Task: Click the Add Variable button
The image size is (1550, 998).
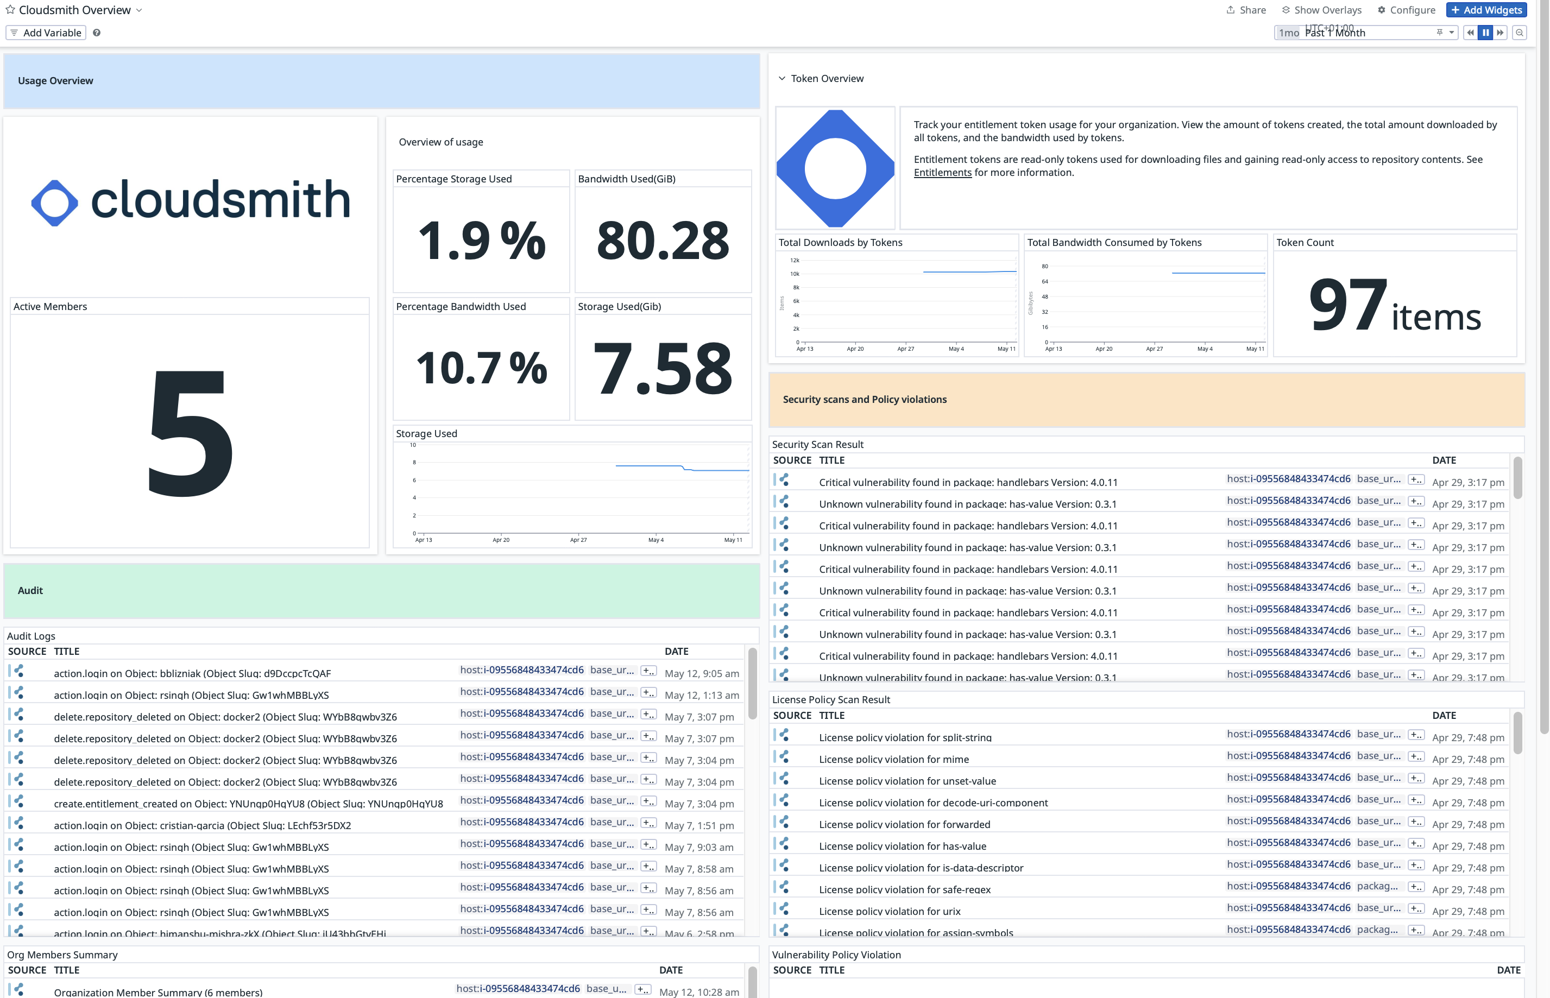Action: pyautogui.click(x=46, y=33)
